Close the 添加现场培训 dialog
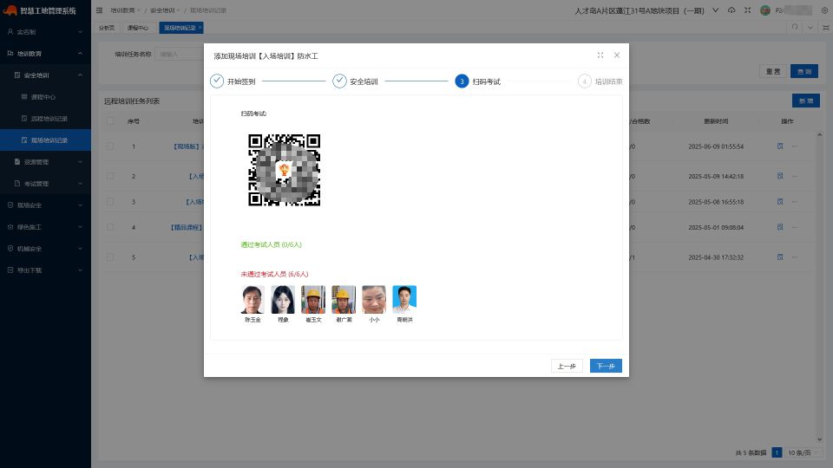 (617, 55)
